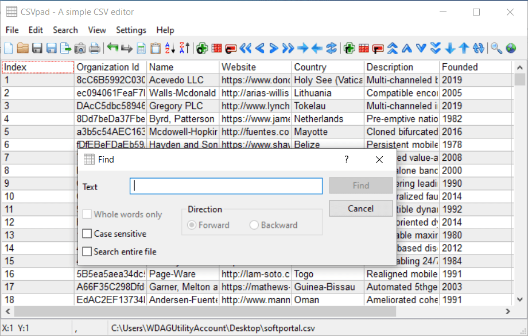Sort descending with the Z-A icon
Viewport: 528px width, 336px height.
click(184, 48)
